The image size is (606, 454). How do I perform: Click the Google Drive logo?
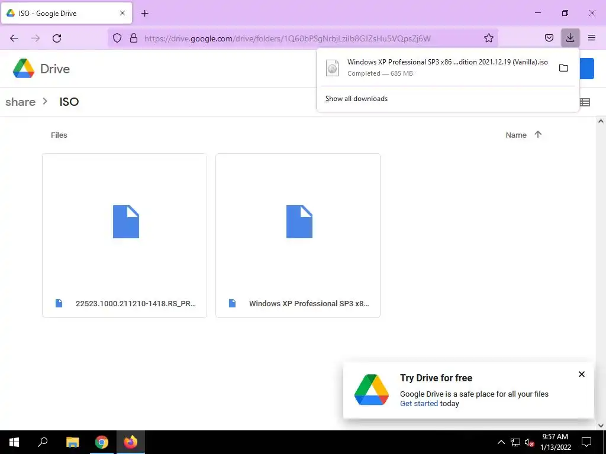41,69
